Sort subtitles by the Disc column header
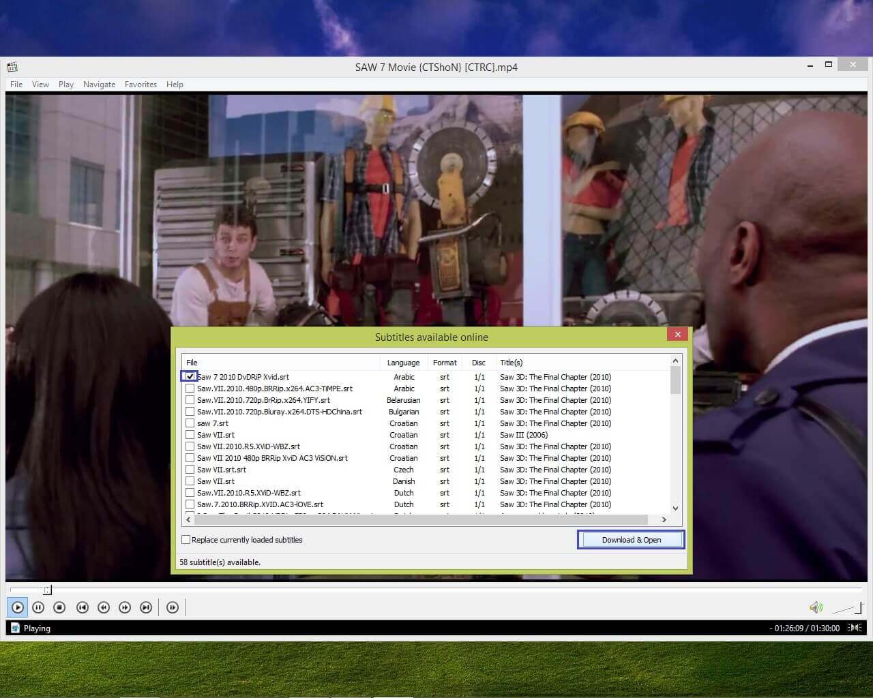This screenshot has width=873, height=698. 479,363
